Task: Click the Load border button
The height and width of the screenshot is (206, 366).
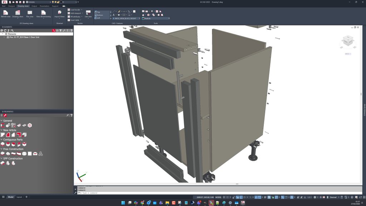Action: 75,10
